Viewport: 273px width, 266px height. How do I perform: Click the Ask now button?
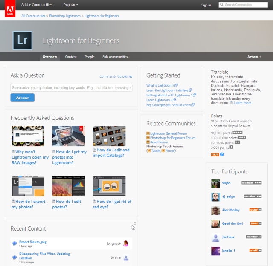tap(23, 98)
